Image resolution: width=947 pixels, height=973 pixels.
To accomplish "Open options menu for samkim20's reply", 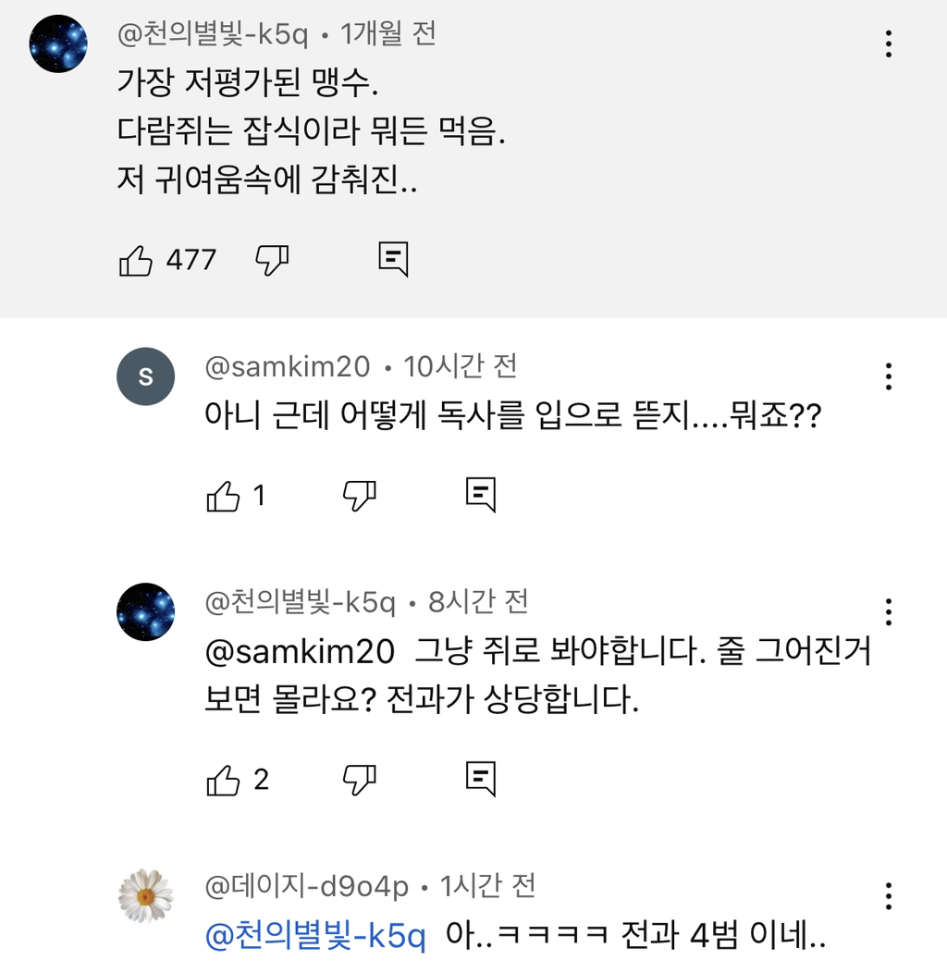I will pos(889,376).
